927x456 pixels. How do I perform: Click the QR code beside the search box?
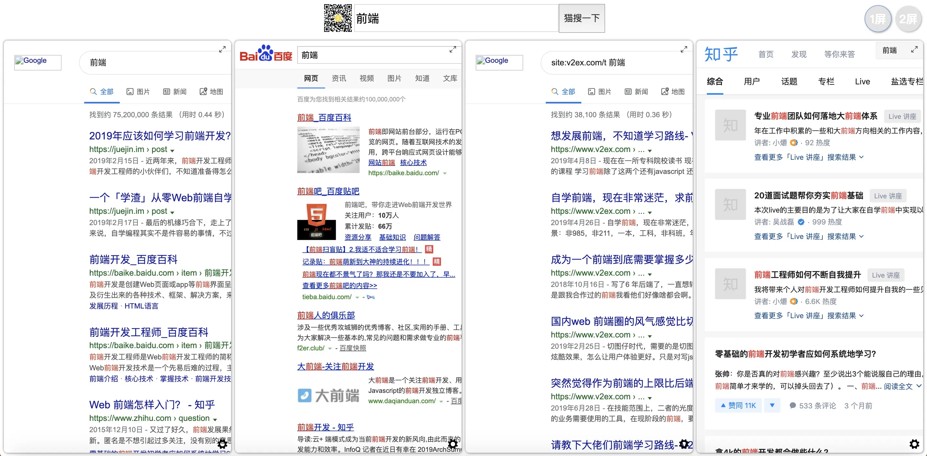point(338,18)
